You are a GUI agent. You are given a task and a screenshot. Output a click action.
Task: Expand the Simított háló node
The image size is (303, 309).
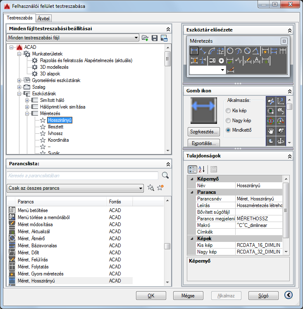[27, 100]
